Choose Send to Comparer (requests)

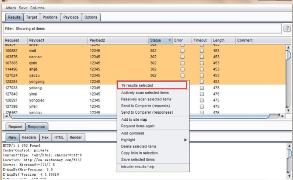[145, 106]
